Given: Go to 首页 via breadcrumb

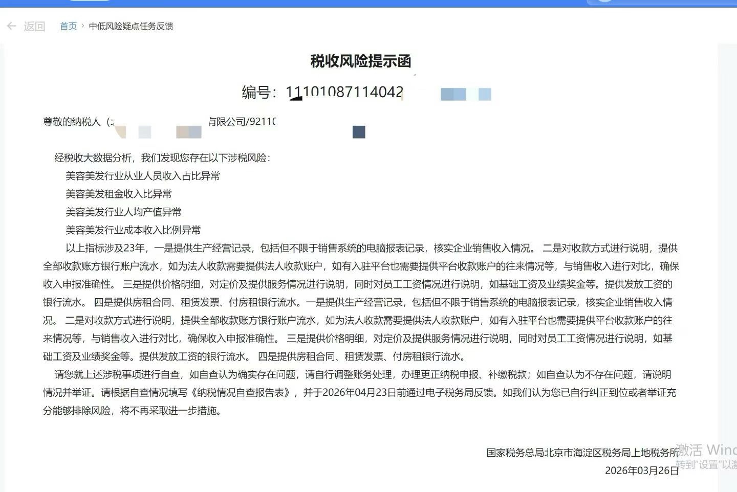Looking at the screenshot, I should 68,26.
